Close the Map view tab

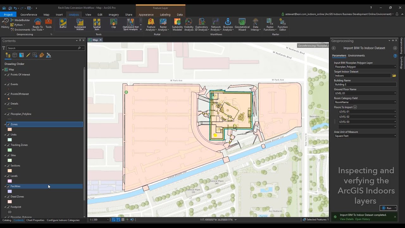[x=101, y=40]
